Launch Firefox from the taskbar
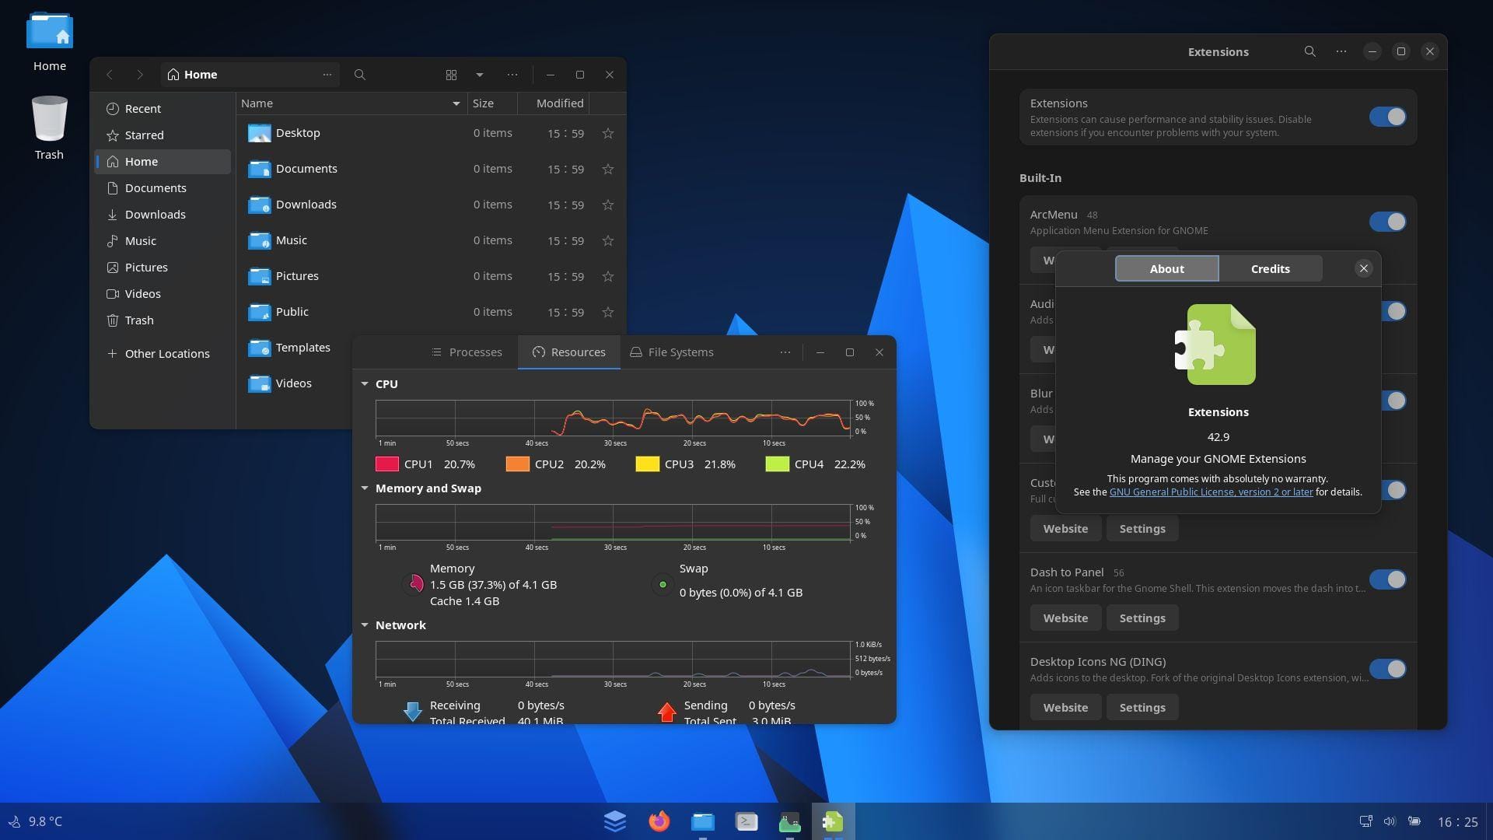The width and height of the screenshot is (1493, 840). coord(658,821)
